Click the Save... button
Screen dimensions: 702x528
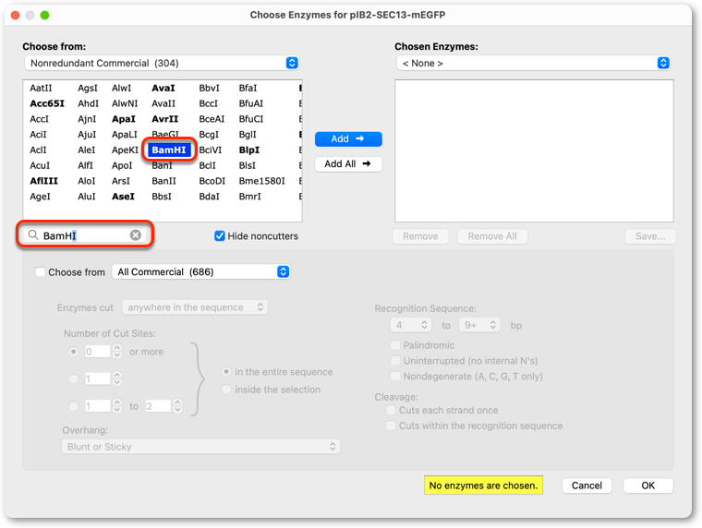[650, 236]
